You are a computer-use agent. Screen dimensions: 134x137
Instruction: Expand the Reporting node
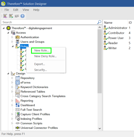[12, 101]
